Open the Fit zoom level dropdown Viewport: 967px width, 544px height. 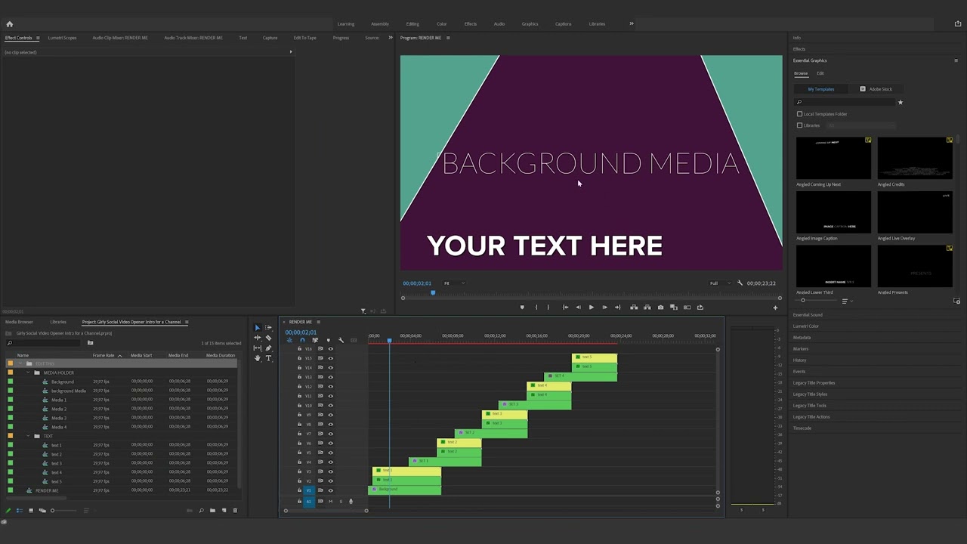[x=454, y=283]
